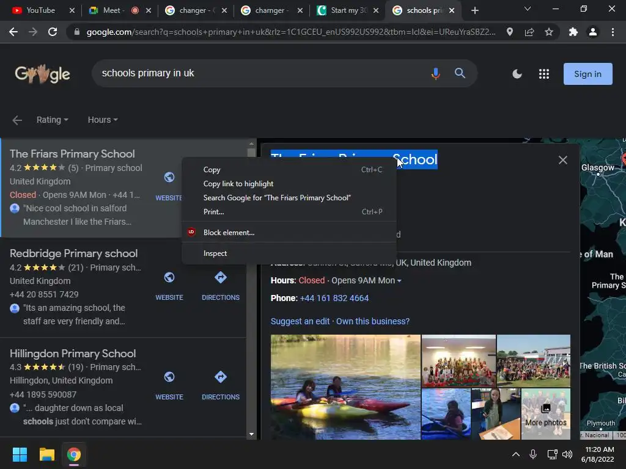Image resolution: width=626 pixels, height=469 pixels.
Task: Choose Copy from the context menu
Action: pos(289,170)
